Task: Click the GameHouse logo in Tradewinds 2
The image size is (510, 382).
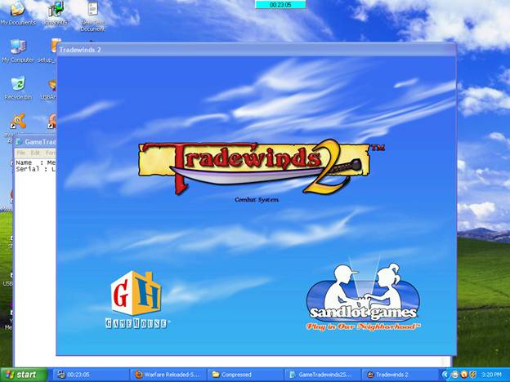Action: [136, 300]
